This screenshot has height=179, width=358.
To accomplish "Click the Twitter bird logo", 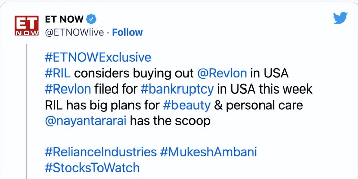I will click(x=340, y=18).
